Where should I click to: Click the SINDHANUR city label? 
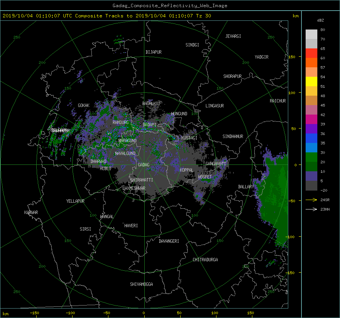[x=233, y=137]
